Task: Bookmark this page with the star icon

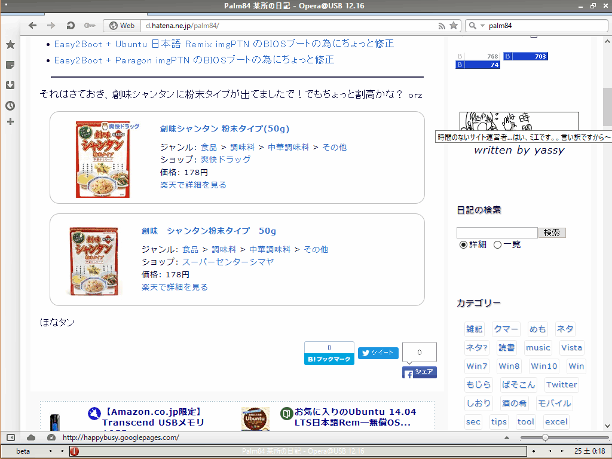Action: coord(454,26)
